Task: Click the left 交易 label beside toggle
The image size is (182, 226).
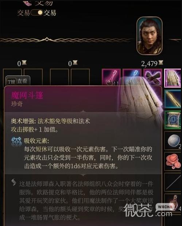Action: coord(23,13)
